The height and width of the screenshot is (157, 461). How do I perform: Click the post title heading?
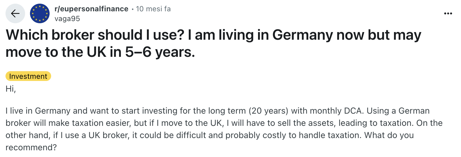213,44
